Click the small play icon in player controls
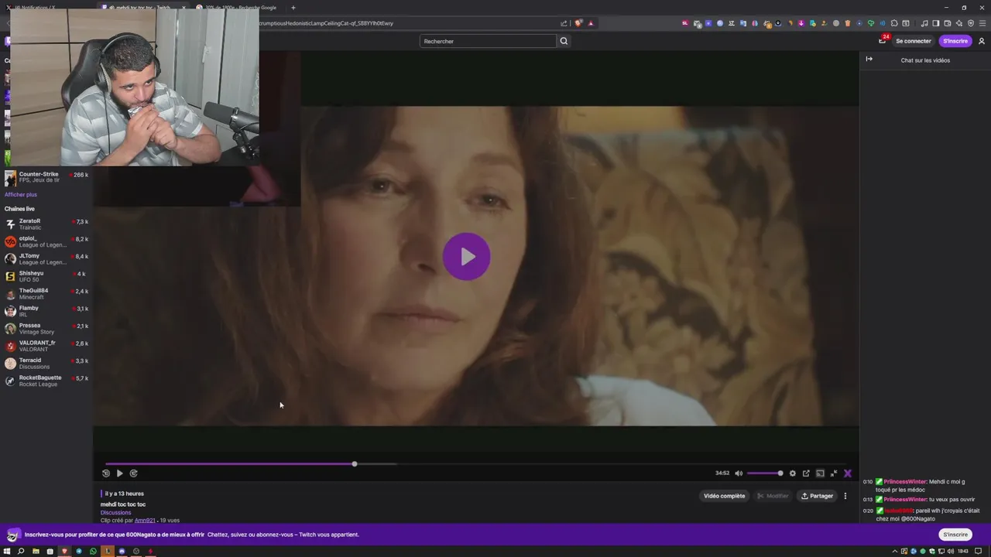991x557 pixels. tap(119, 473)
